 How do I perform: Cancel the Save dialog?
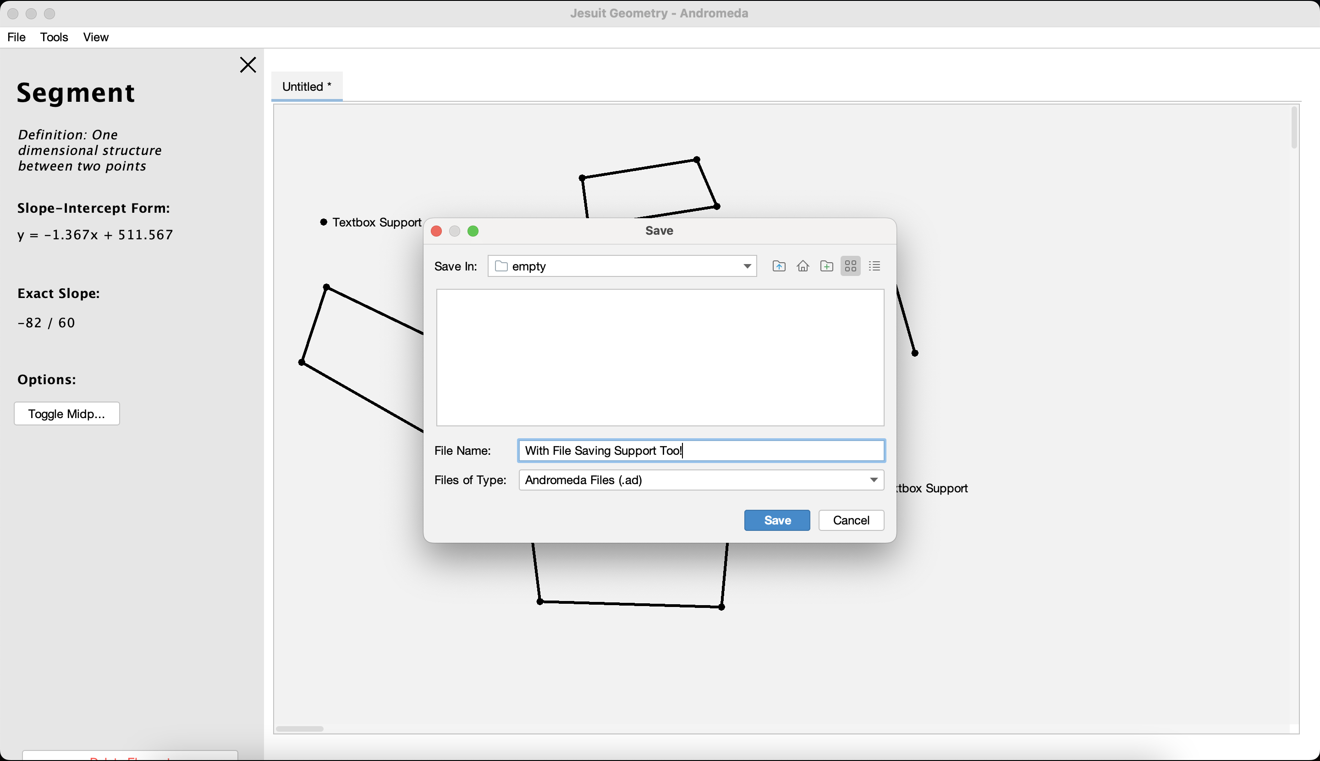pyautogui.click(x=851, y=520)
